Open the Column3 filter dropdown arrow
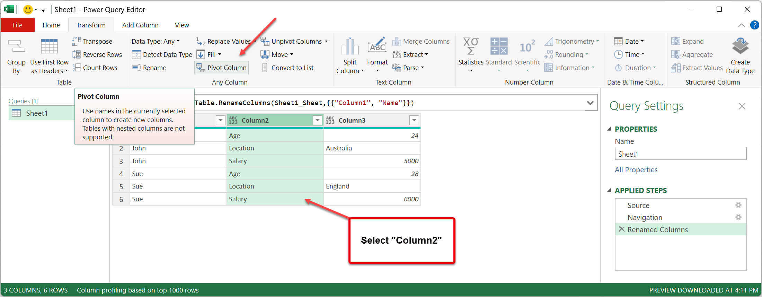Viewport: 762px width, 297px height. (x=414, y=120)
